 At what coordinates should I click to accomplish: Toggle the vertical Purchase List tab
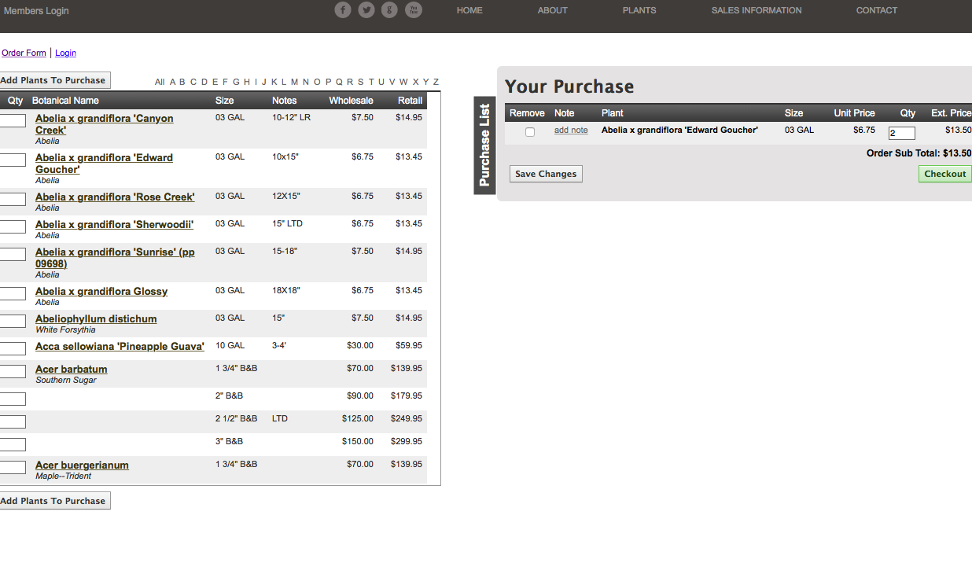click(484, 145)
